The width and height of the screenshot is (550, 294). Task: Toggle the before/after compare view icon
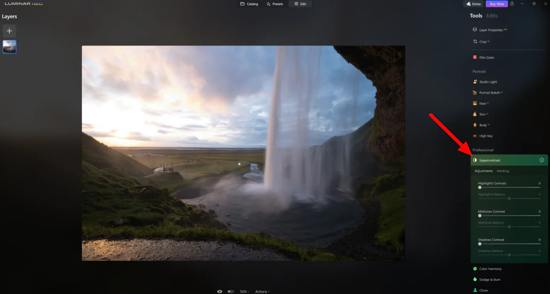click(231, 291)
